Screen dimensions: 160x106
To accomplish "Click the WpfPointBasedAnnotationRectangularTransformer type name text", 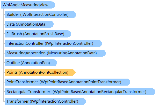I will coord(99,92).
